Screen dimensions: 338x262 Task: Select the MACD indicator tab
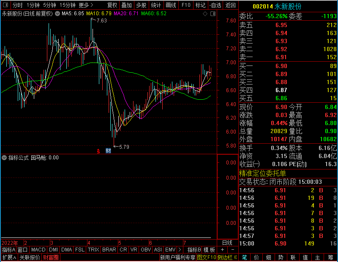point(38,250)
